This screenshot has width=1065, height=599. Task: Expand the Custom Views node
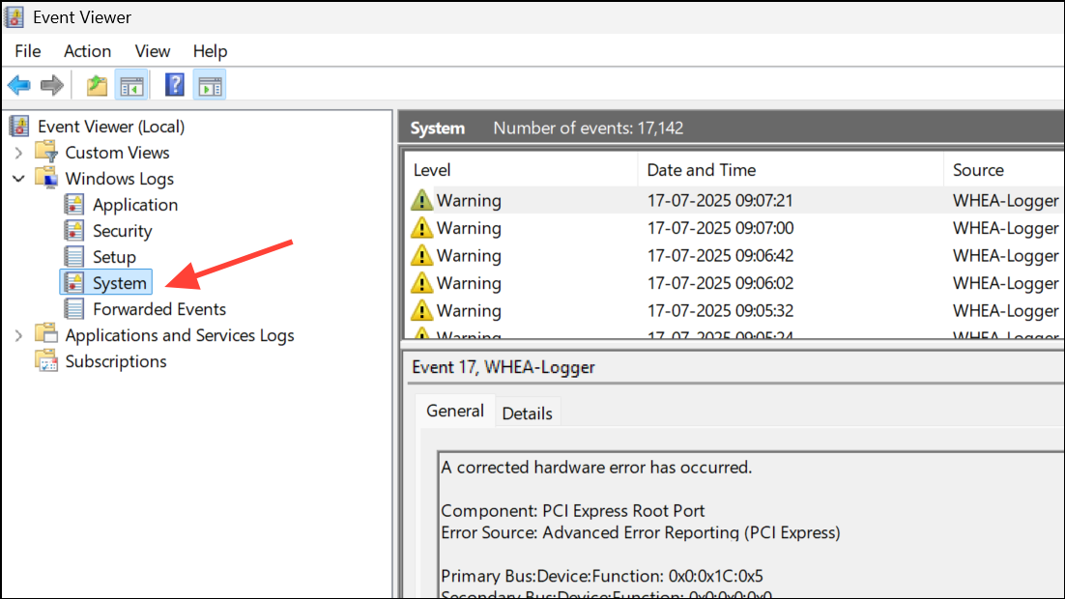click(x=18, y=153)
